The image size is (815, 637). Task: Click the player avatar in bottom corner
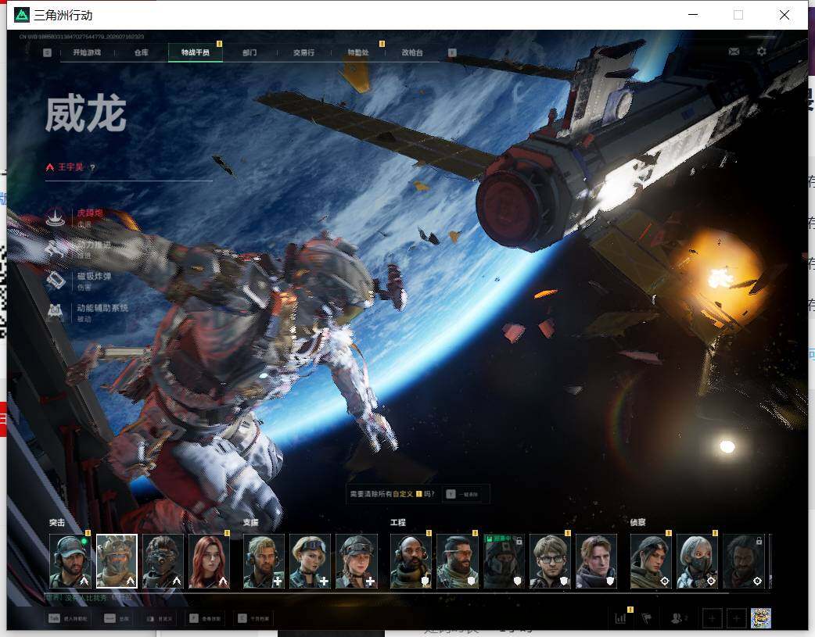click(761, 618)
